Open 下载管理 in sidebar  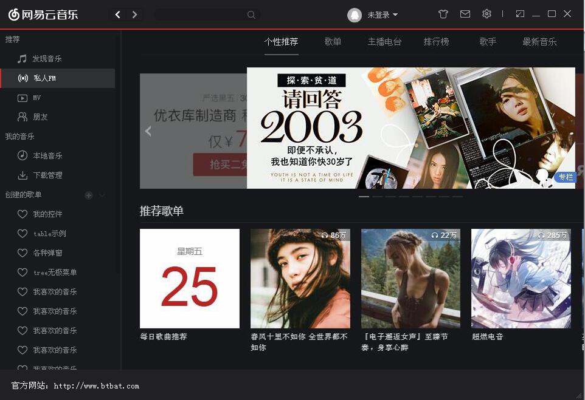[x=47, y=175]
